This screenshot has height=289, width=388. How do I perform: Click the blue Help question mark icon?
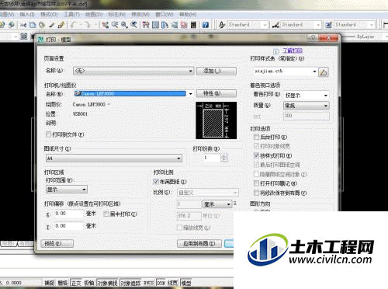pyautogui.click(x=206, y=25)
